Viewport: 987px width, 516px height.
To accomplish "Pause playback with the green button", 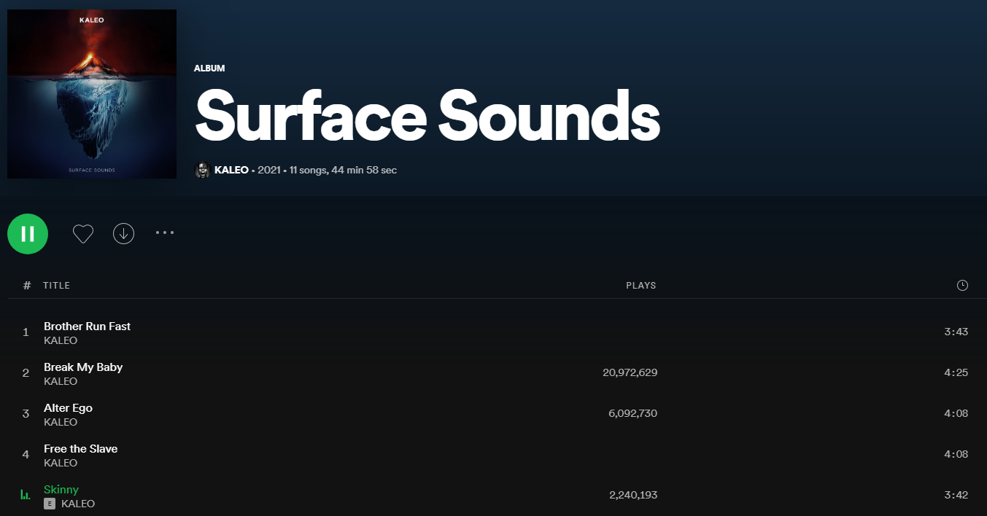I will 28,234.
